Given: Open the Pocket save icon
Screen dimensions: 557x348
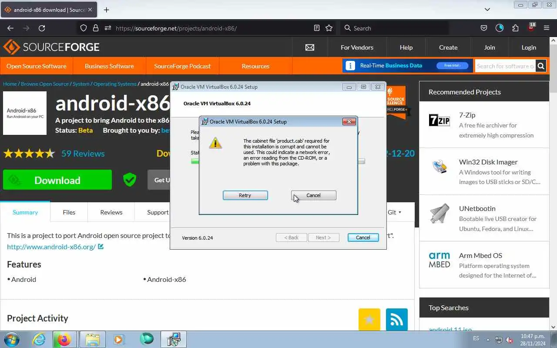Looking at the screenshot, I should click(x=484, y=28).
